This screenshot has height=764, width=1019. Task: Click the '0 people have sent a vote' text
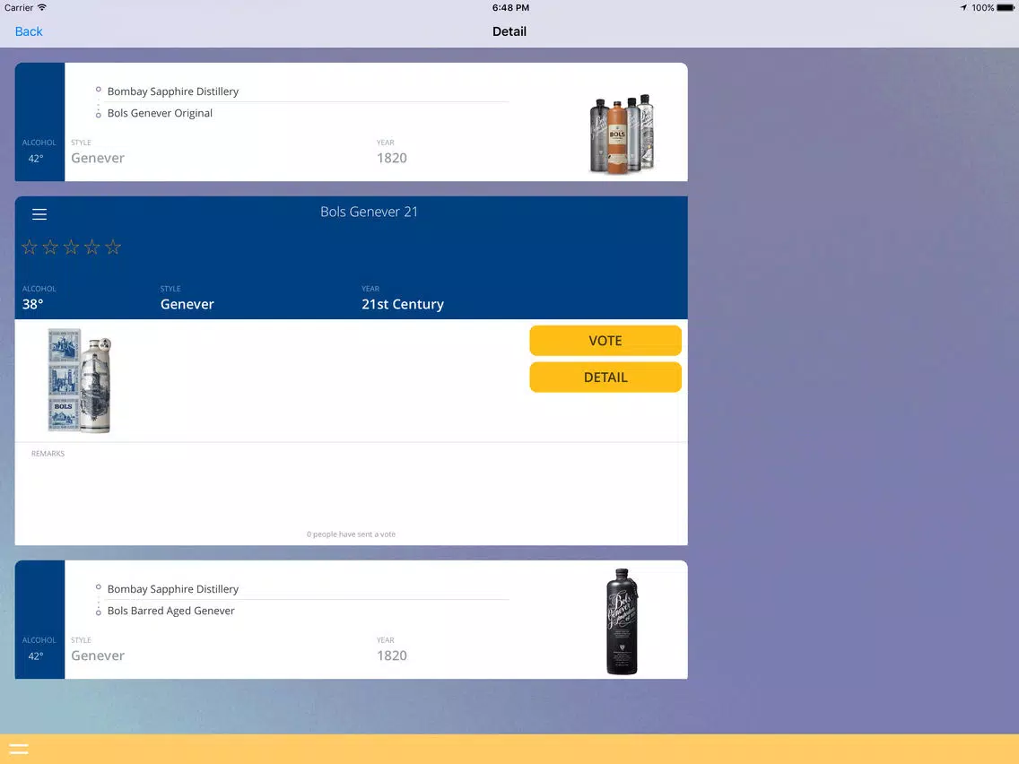(351, 534)
